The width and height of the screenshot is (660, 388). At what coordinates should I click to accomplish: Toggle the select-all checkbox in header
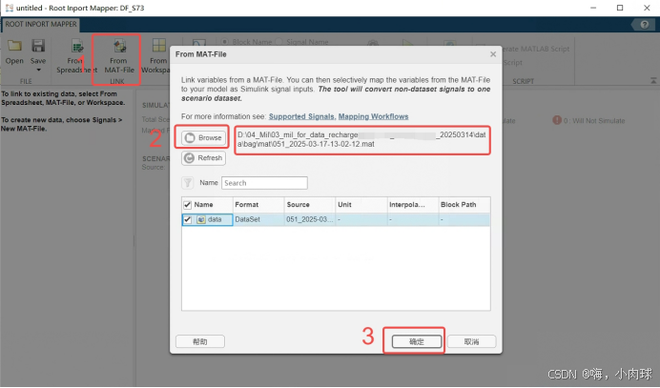pos(188,205)
